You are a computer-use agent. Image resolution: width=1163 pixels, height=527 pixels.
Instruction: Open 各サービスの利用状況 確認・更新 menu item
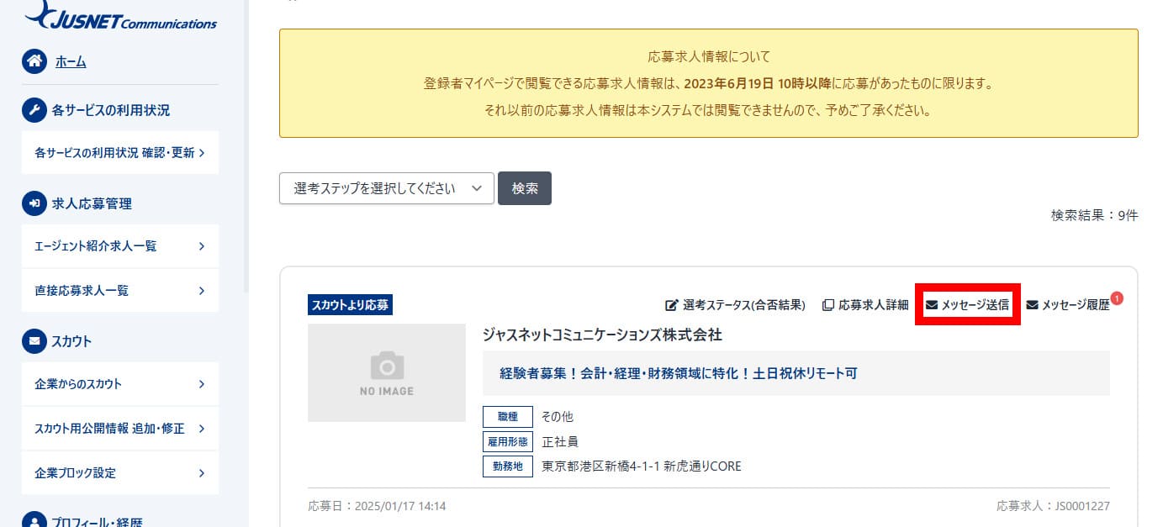[x=120, y=153]
